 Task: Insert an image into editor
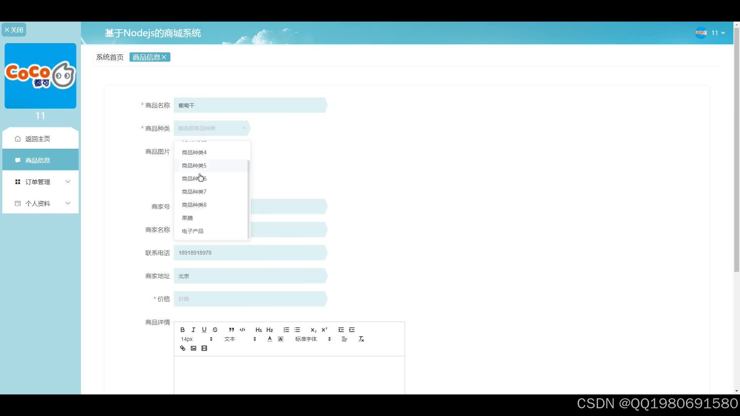(193, 348)
